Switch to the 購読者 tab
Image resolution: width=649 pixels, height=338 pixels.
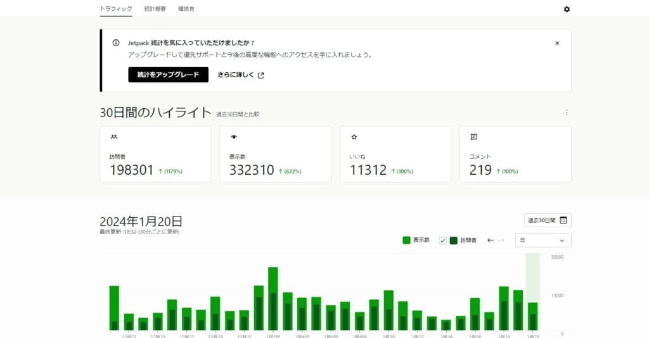(186, 9)
